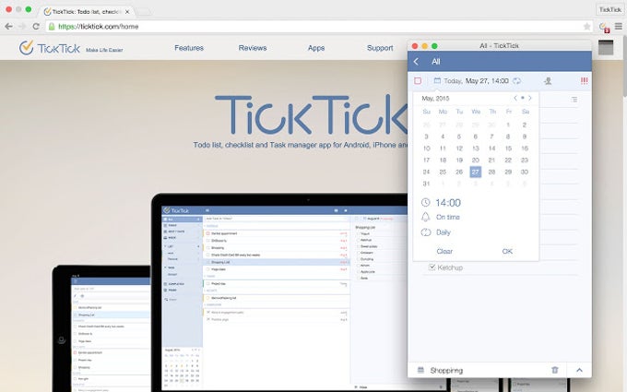Screen dimensions: 627x392
Task: Open a new browser tab
Action: tap(143, 12)
